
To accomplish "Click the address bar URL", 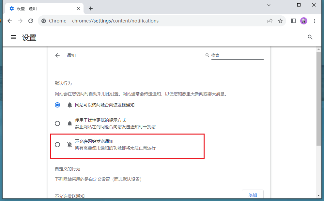I will tap(115, 21).
